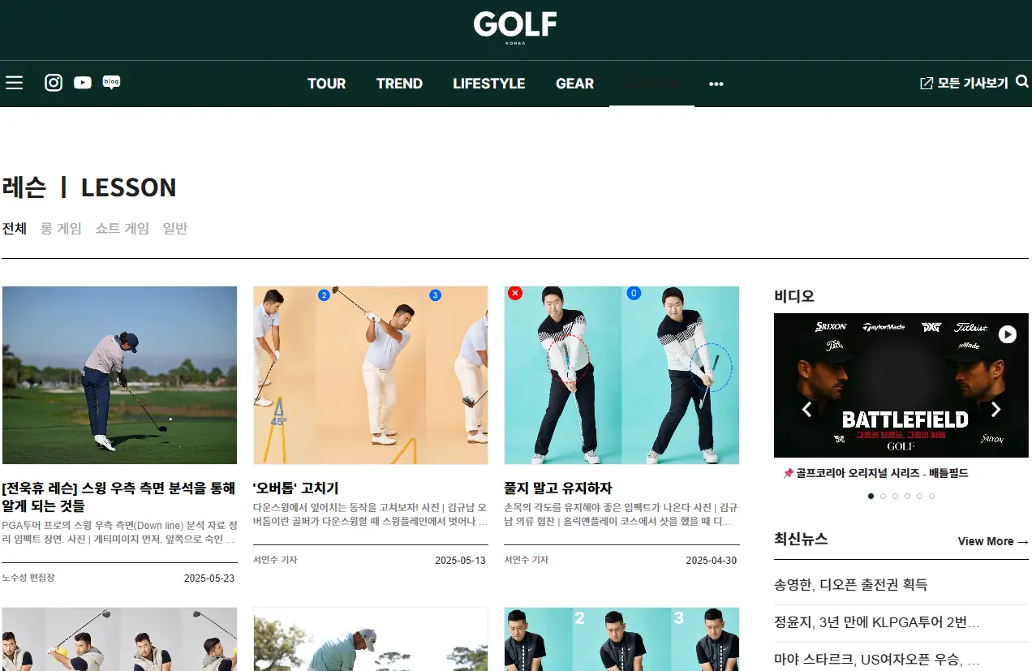Click the external-link icon beside 모든 기사보기
Screen dimensions: 1032x671
pyautogui.click(x=927, y=83)
